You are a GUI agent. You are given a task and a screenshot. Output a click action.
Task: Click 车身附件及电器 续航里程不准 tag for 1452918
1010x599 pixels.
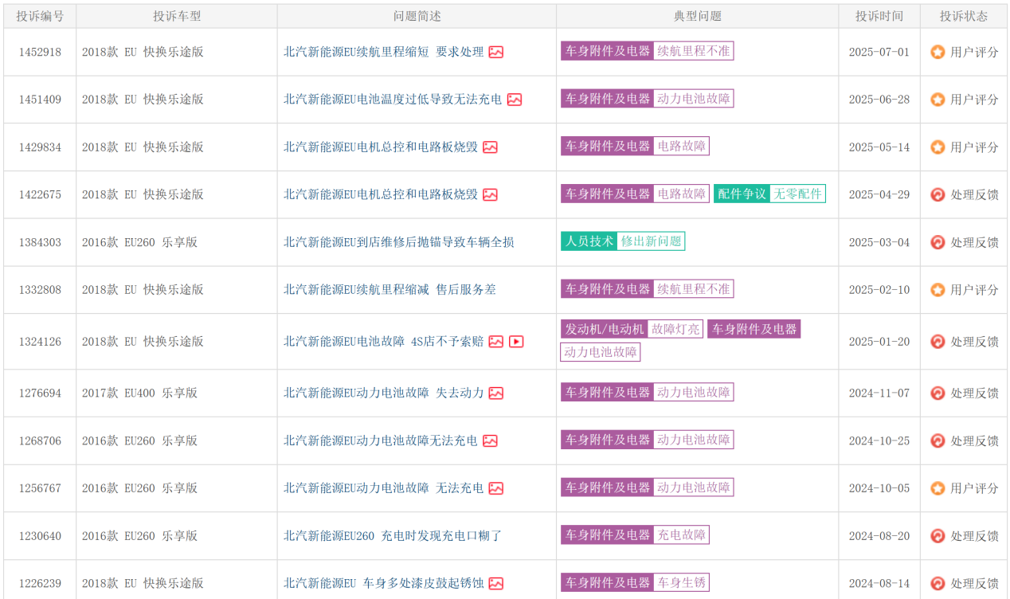point(648,51)
